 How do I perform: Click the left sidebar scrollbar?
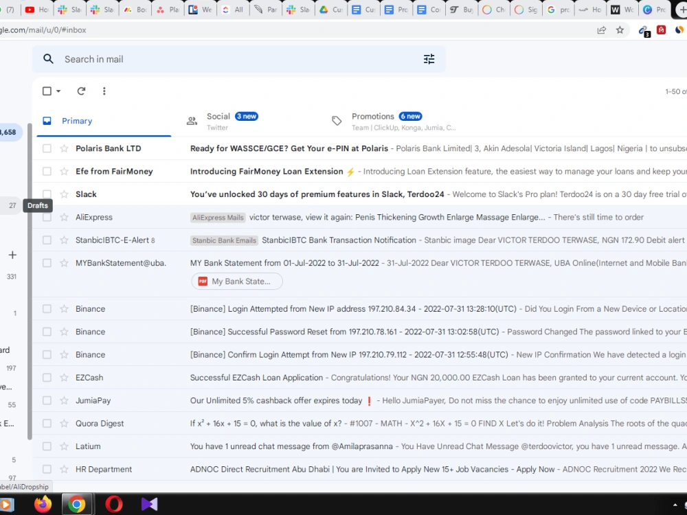pyautogui.click(x=30, y=281)
